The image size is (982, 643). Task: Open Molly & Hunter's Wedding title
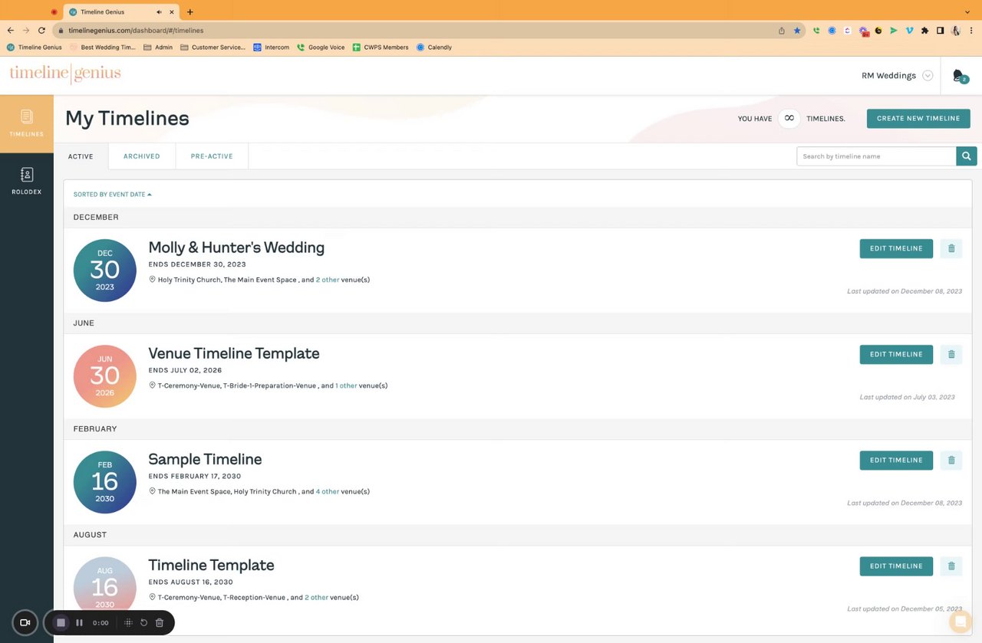pos(236,248)
